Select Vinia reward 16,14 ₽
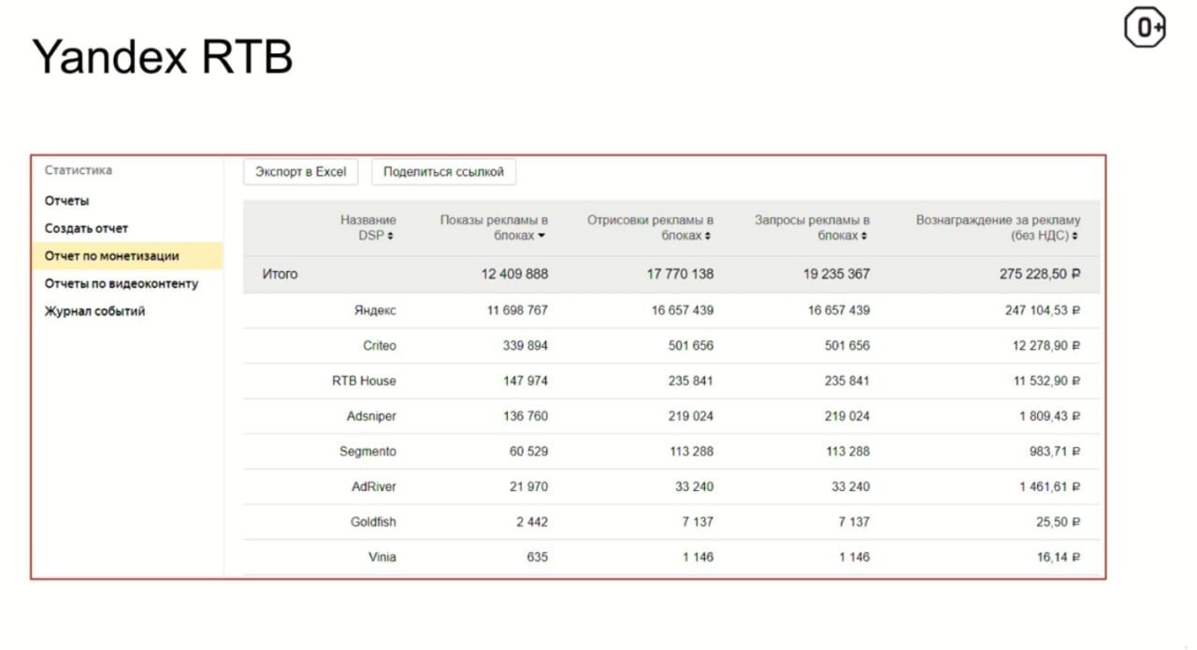Screen dimensions: 1197x650 [x=1059, y=556]
